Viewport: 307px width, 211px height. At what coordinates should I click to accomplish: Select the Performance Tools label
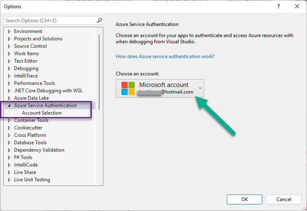pos(34,83)
